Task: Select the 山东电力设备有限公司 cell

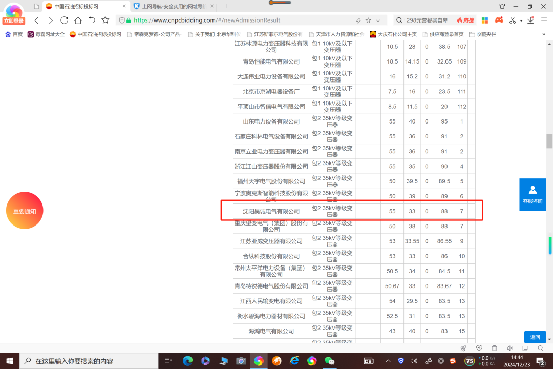Action: (271, 121)
